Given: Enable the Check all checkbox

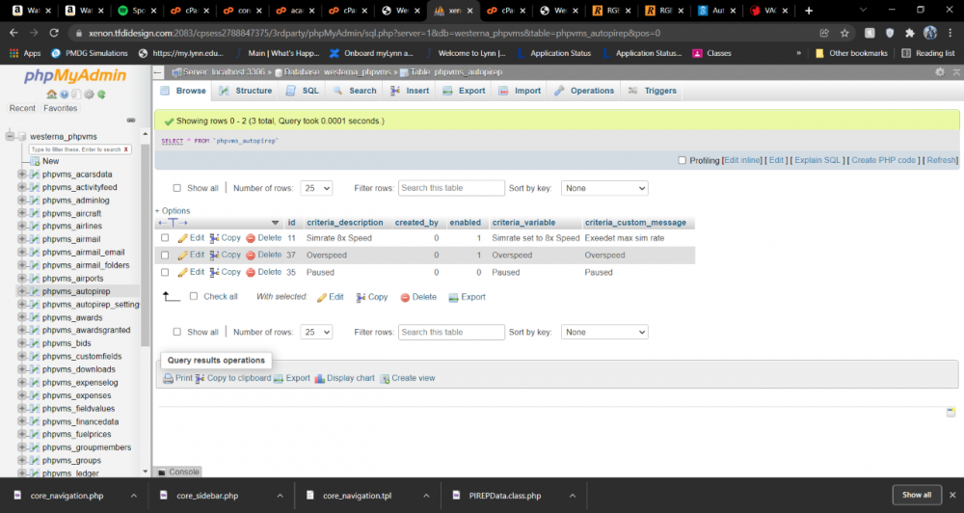Looking at the screenshot, I should click(x=194, y=296).
